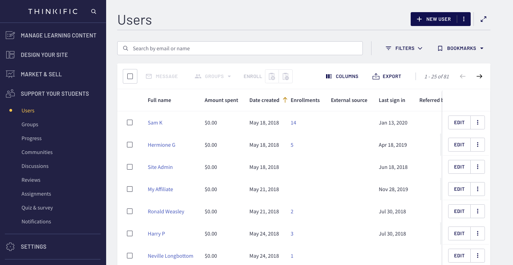Open more options for Ronald Weasley row
Screen dimensions: 513x265
click(478, 211)
